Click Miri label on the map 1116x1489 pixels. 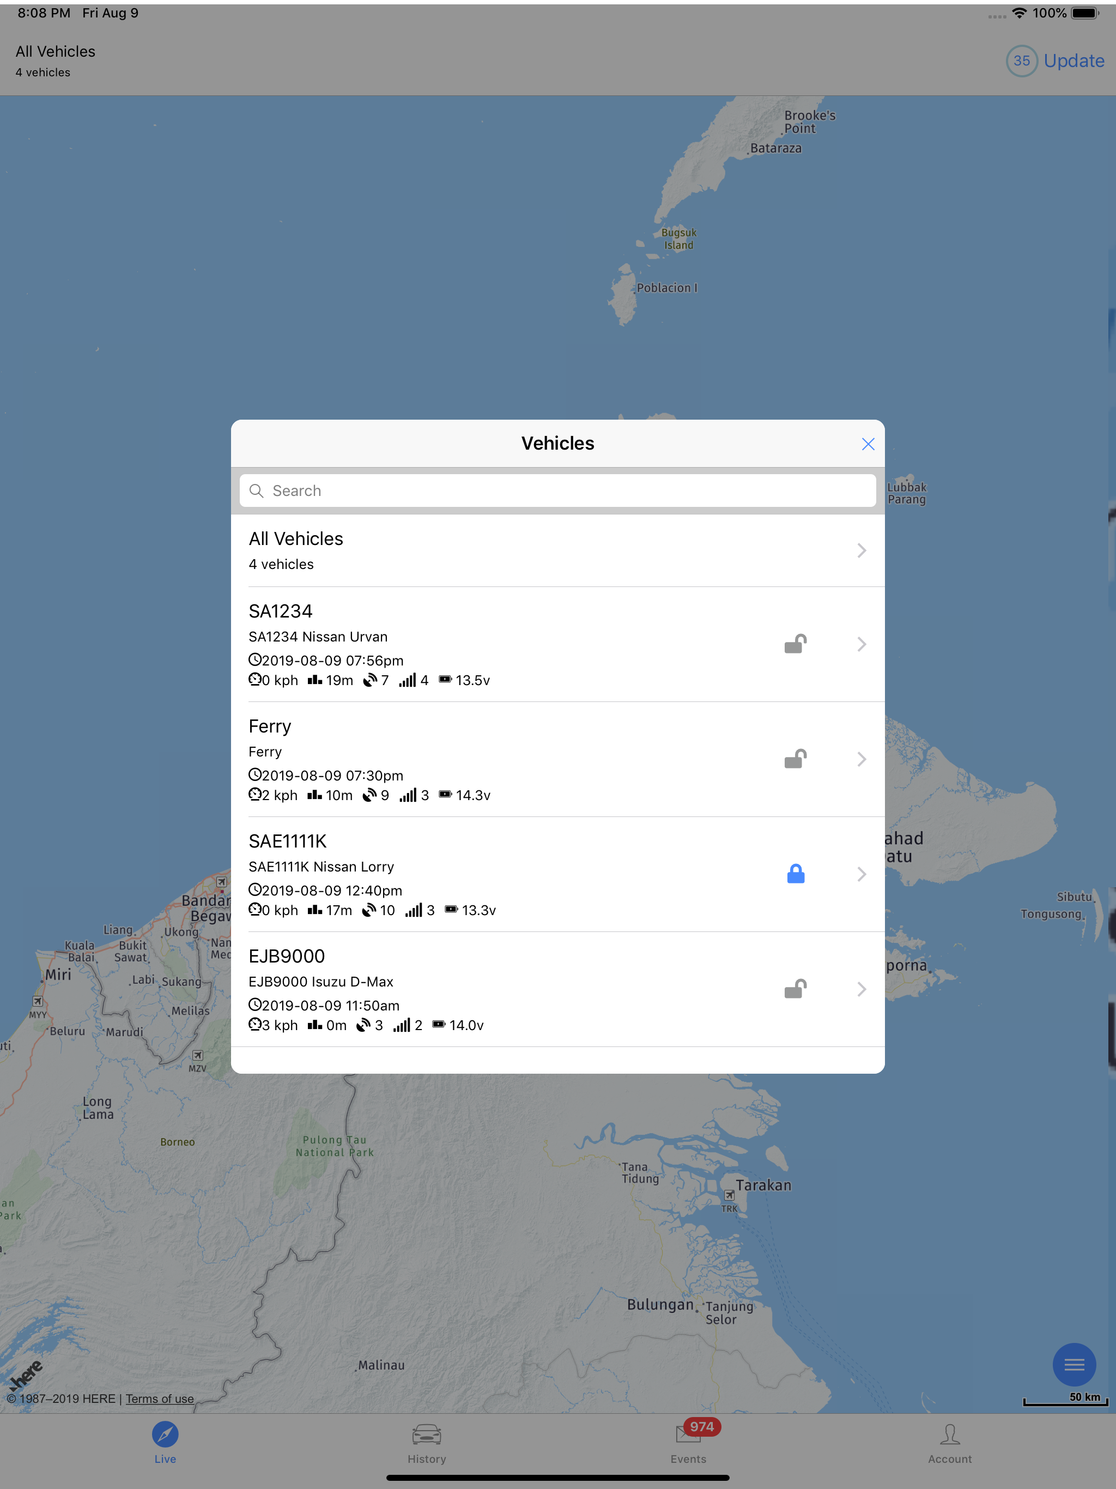(58, 974)
